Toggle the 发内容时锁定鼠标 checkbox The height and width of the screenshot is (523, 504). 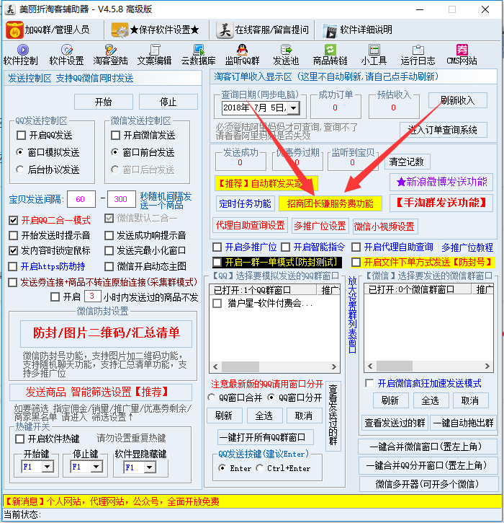13,250
